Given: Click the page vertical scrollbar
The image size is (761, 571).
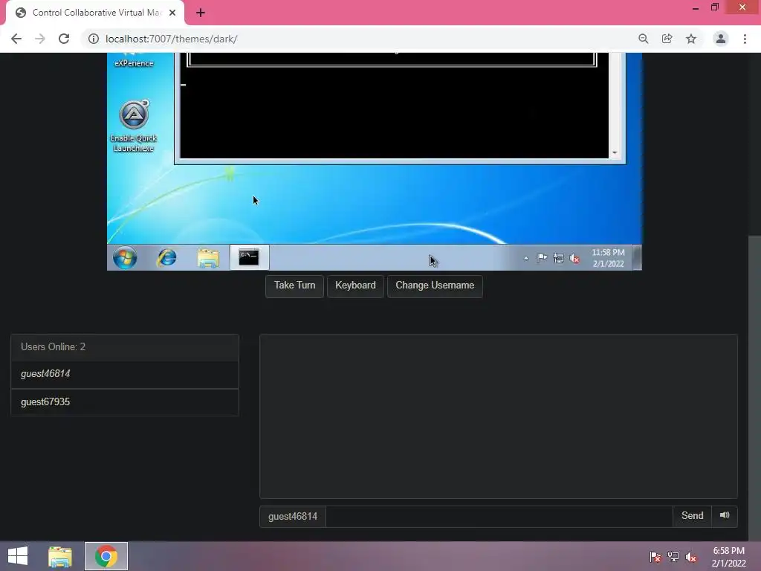Looking at the screenshot, I should [754, 387].
